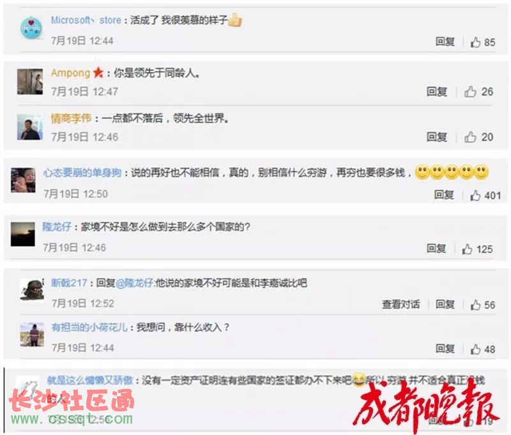
Task: Click the red star badge next to Ampong
Action: [98, 72]
